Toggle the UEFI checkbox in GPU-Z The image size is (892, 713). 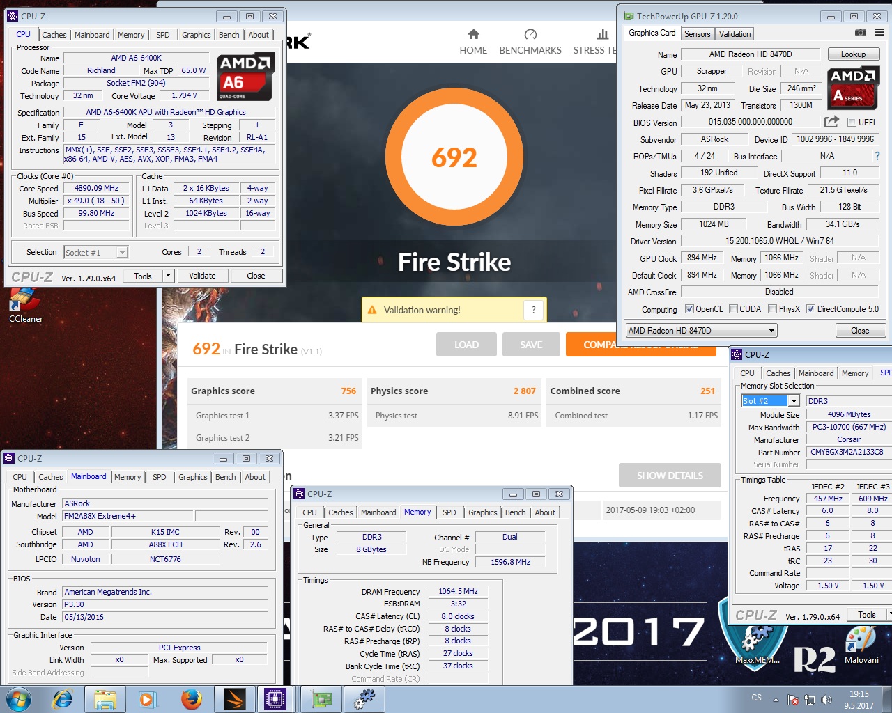852,122
